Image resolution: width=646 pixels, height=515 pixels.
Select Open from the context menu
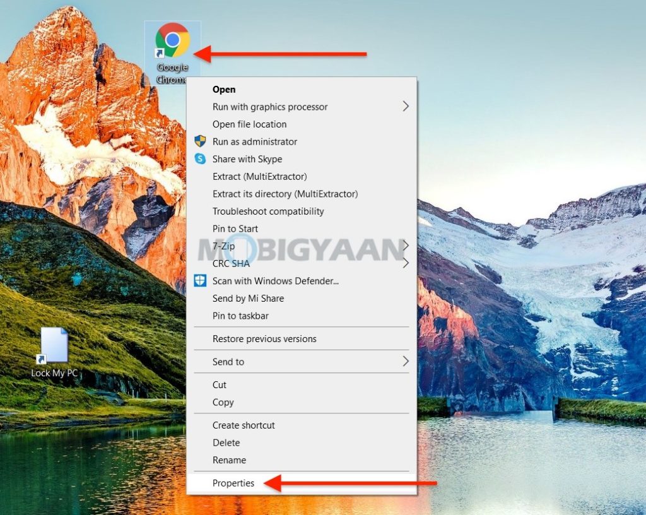point(224,89)
